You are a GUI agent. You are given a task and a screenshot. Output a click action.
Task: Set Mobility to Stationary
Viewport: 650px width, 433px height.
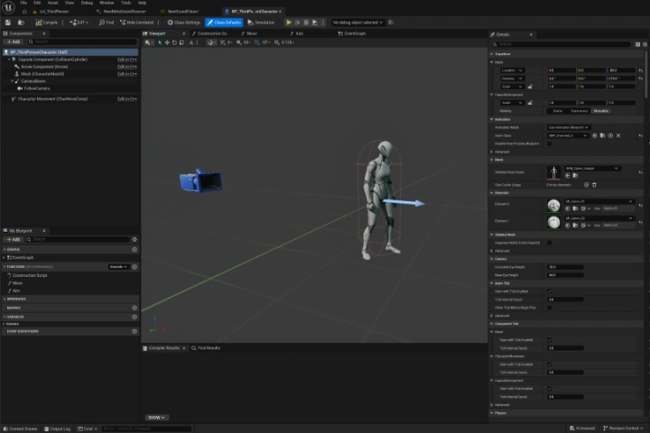[579, 111]
